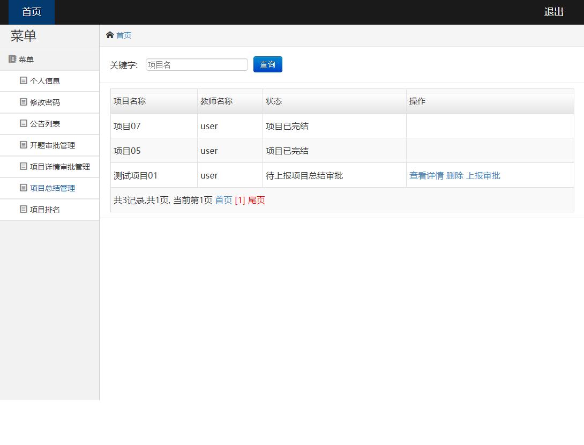Click 上报审批 for 测试项目01
This screenshot has width=584, height=445.
483,175
